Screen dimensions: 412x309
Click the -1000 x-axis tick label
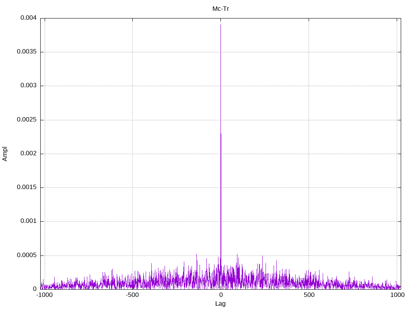[44, 295]
